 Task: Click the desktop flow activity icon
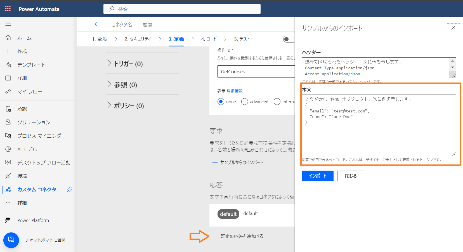[x=8, y=162]
